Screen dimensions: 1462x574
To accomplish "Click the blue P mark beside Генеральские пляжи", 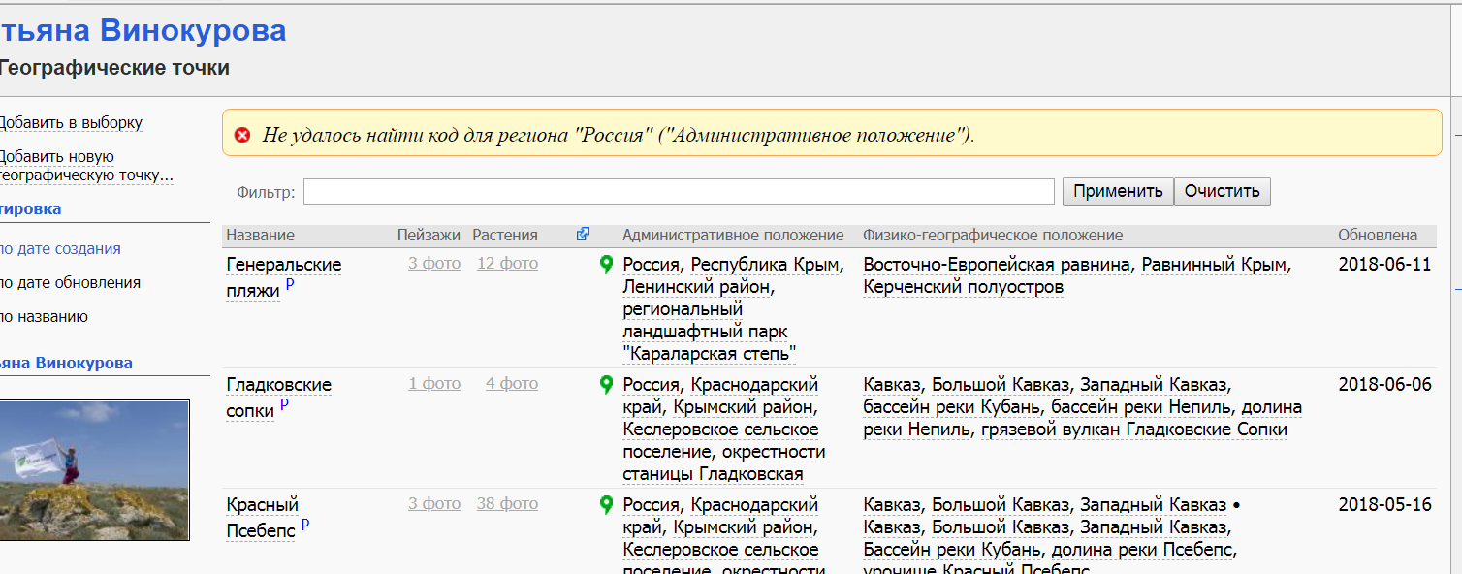I will coord(290,285).
